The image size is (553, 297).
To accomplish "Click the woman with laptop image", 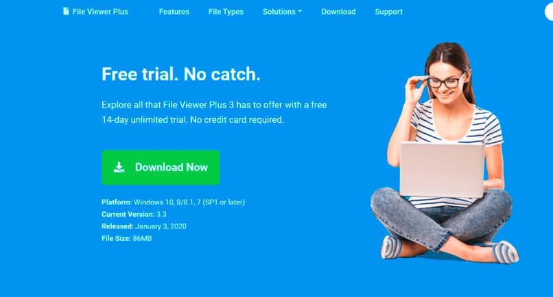I will click(x=445, y=153).
